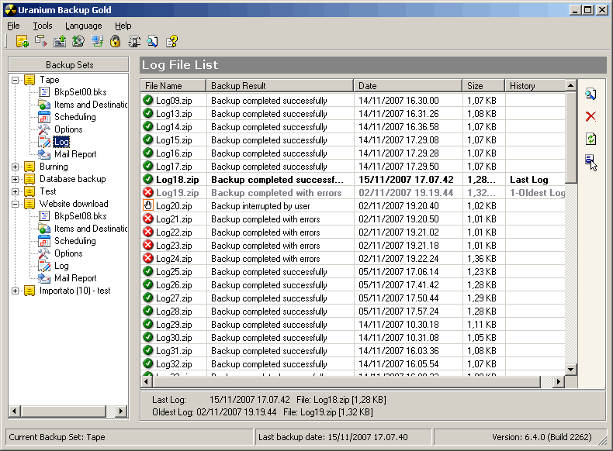Select BkpSet08.bks in the tree
The image size is (613, 451).
80,216
